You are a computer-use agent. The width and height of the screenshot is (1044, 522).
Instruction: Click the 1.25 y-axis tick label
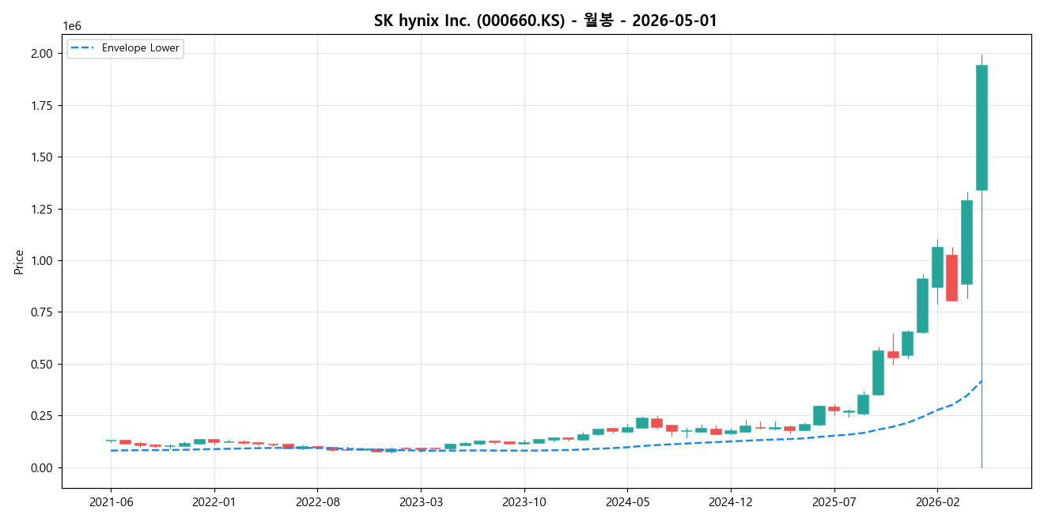pyautogui.click(x=42, y=210)
